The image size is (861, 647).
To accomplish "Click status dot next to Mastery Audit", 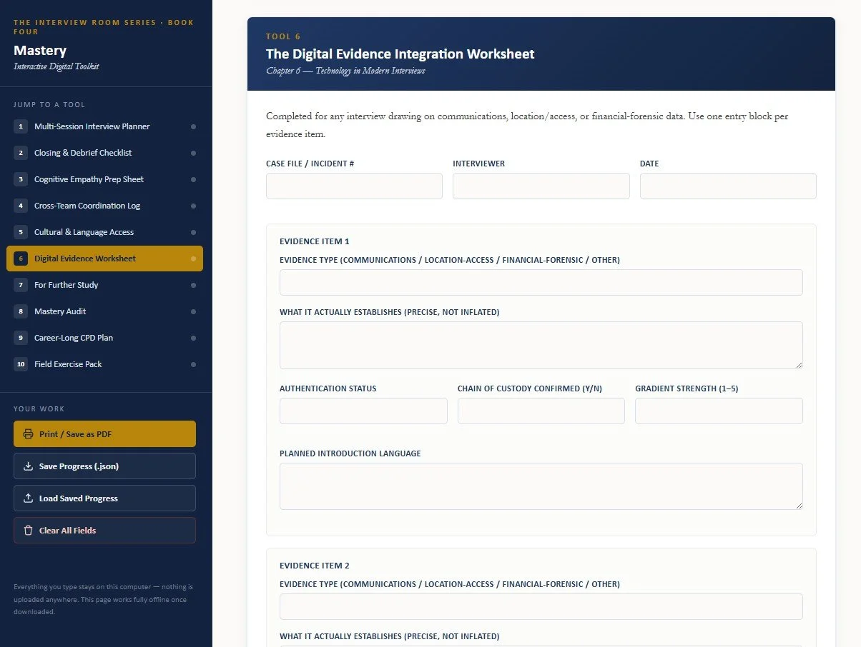I will pyautogui.click(x=193, y=312).
